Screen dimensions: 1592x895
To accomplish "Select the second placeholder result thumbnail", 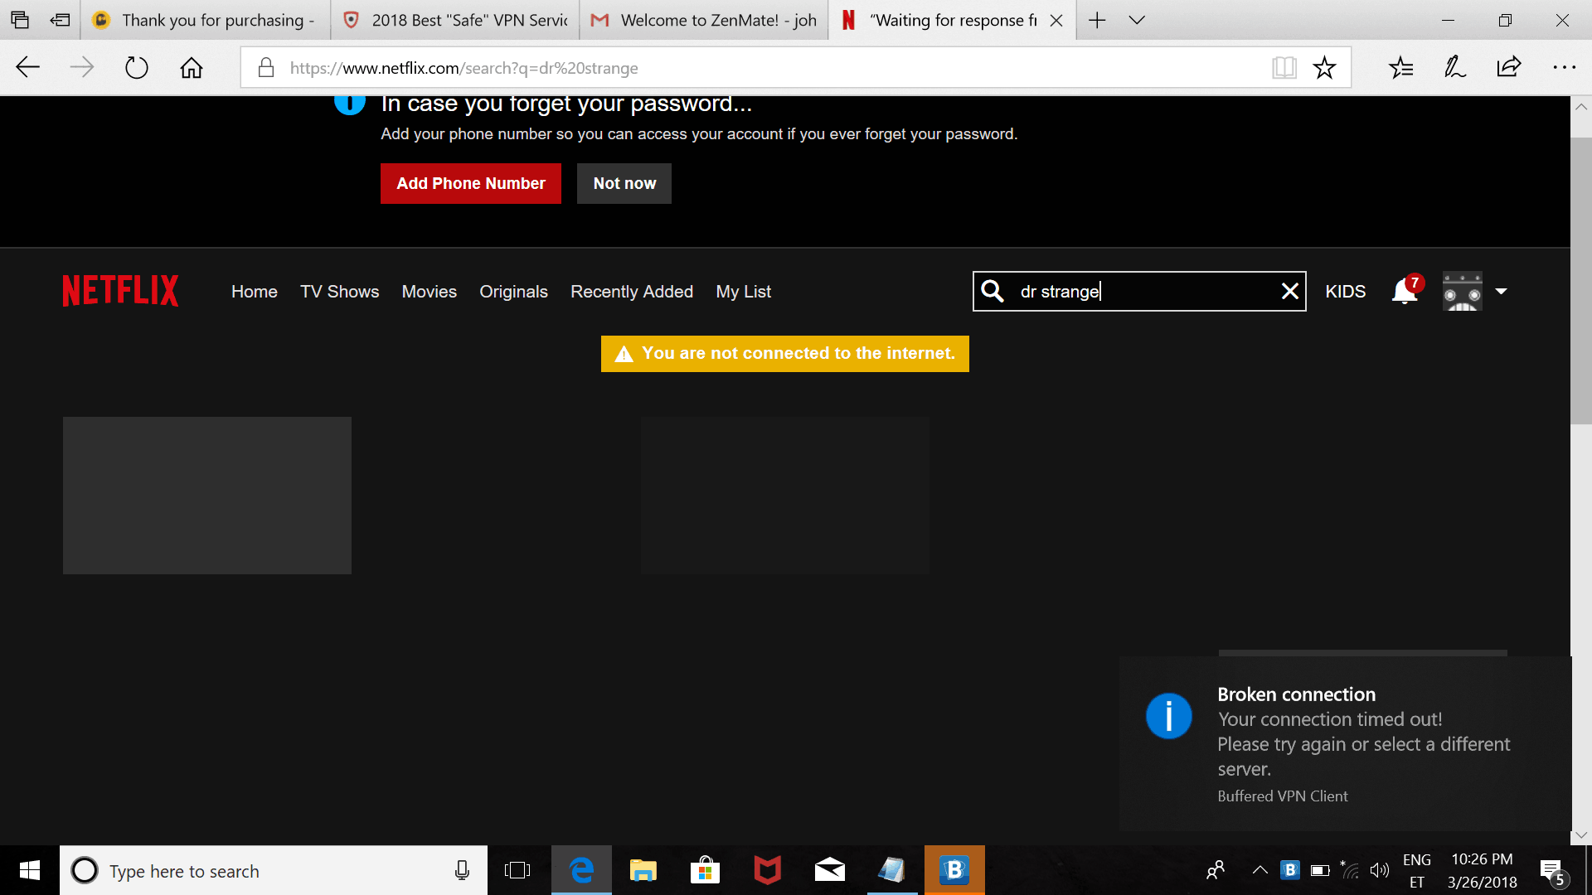I will click(785, 496).
